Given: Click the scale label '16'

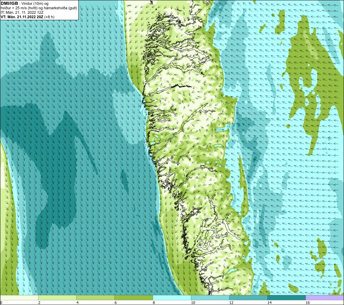Looking at the screenshot, I should point(307,303).
